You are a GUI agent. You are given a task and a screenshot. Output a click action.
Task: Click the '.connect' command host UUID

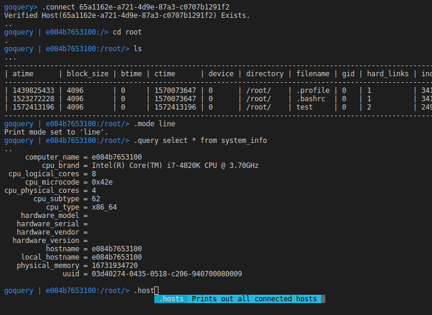(x=154, y=7)
